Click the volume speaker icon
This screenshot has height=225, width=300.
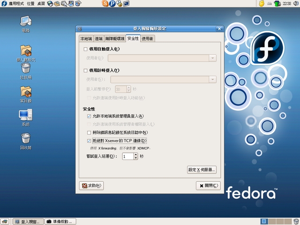coord(296,3)
